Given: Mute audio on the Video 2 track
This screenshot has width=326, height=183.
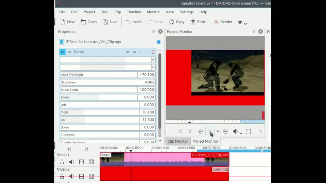Looking at the screenshot, I should pyautogui.click(x=72, y=176).
